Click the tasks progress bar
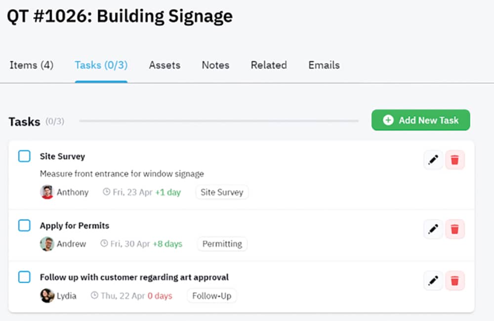This screenshot has width=494, height=321. [218, 121]
